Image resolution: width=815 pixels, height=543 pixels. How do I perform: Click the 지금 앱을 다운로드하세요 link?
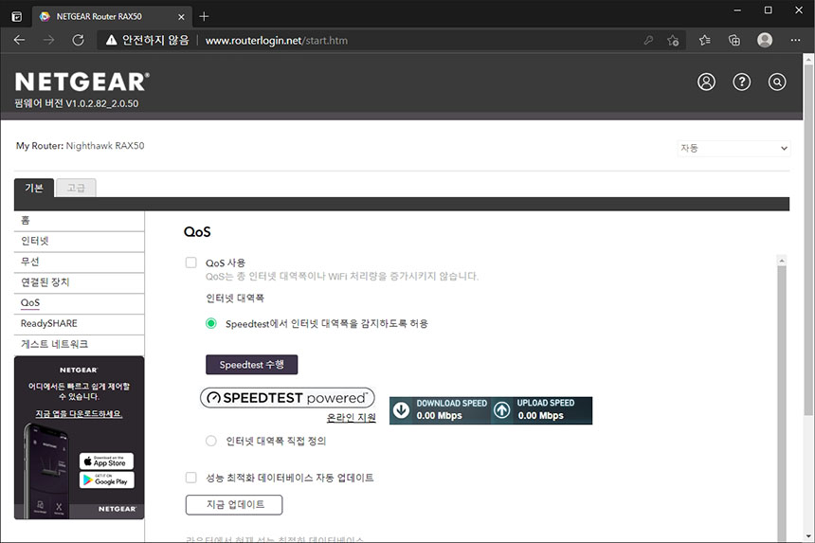coord(79,413)
